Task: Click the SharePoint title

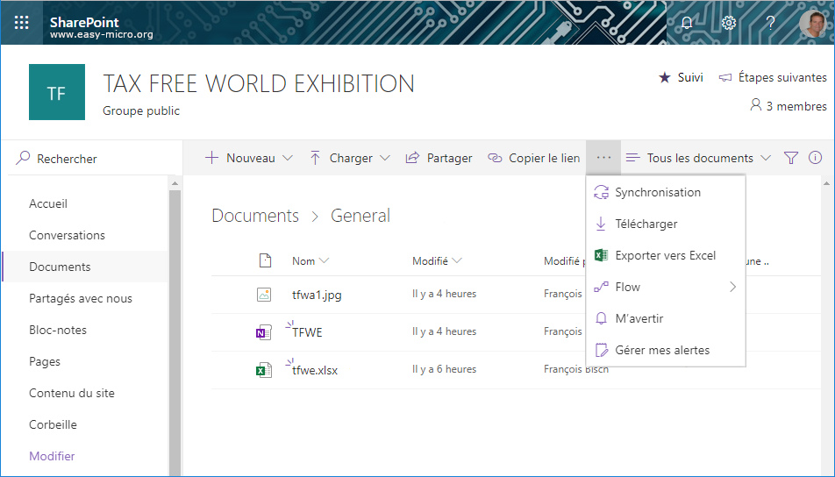Action: pos(84,23)
